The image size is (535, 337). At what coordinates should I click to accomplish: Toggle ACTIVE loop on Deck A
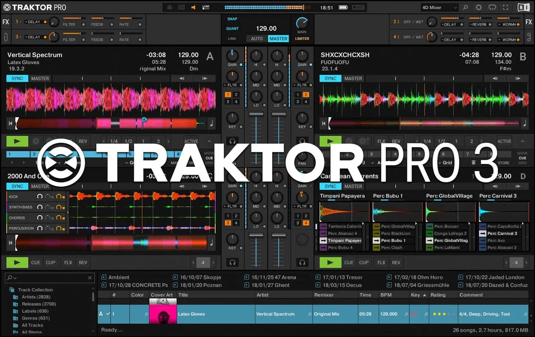tap(191, 141)
